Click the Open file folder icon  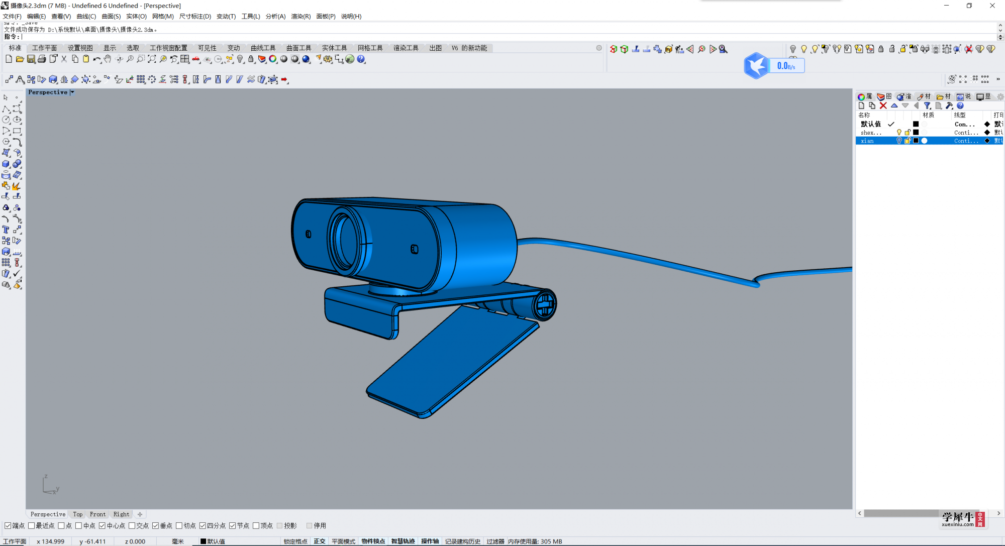(20, 59)
